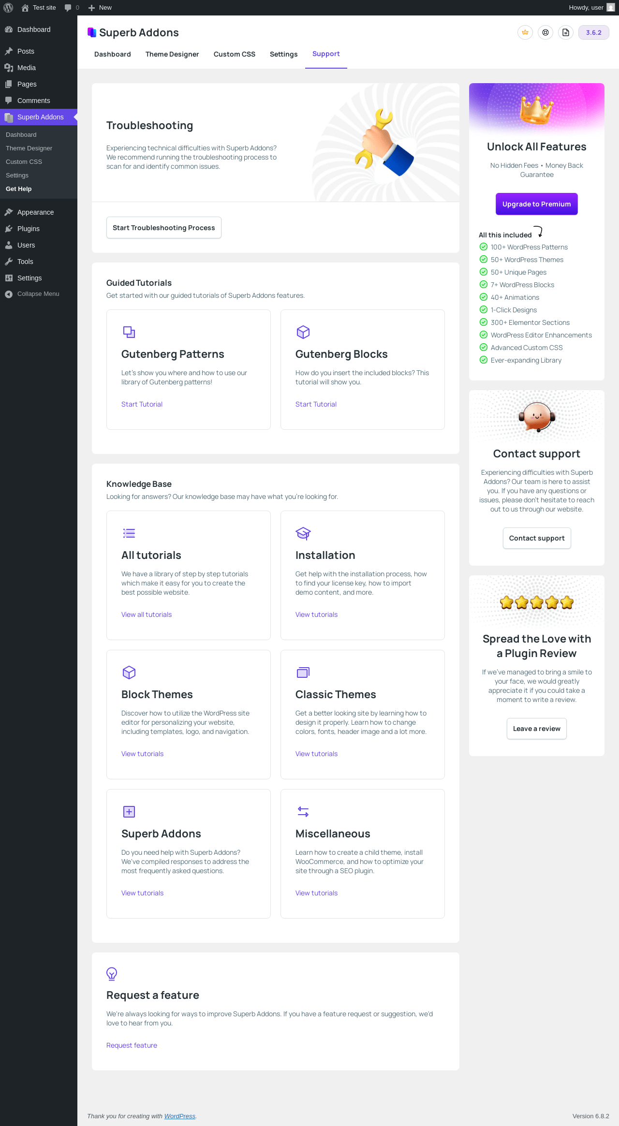The image size is (619, 1126).
Task: Click the Knowledge Base heading text
Action: point(139,484)
